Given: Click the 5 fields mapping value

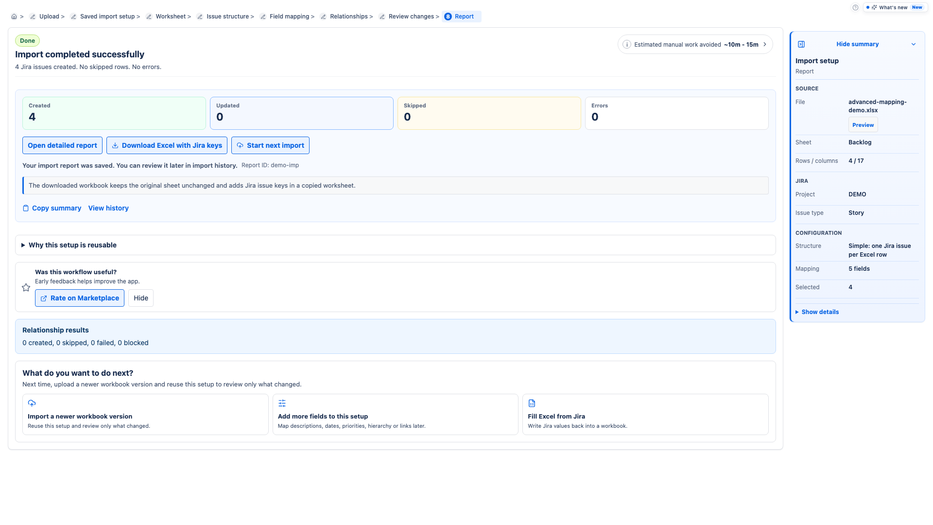Looking at the screenshot, I should [x=859, y=269].
